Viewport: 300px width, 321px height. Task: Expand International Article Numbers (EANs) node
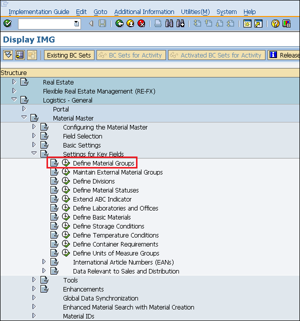click(44, 262)
